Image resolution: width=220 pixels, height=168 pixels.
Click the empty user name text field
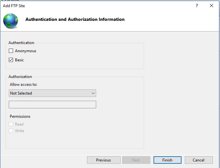point(52,104)
